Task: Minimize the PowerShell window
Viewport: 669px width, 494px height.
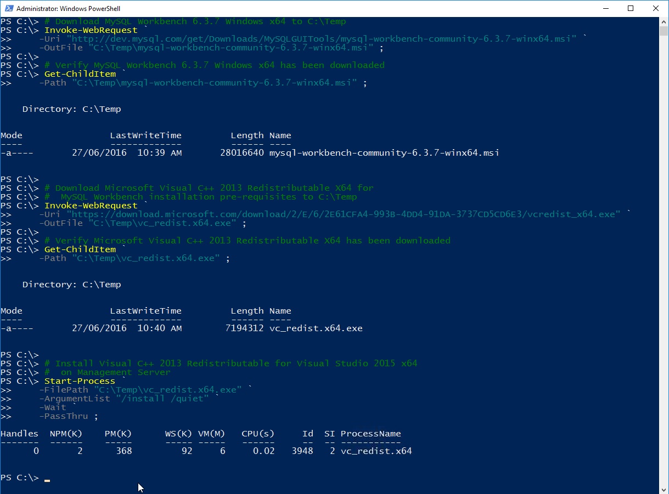Action: [x=605, y=8]
